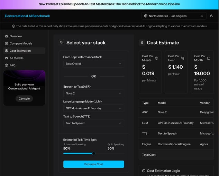The image size is (219, 176).
Task: Click the AI Speaking robot icon
Action: [x=109, y=144]
